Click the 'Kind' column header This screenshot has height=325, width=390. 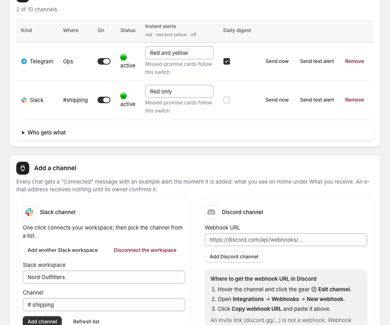pos(26,30)
